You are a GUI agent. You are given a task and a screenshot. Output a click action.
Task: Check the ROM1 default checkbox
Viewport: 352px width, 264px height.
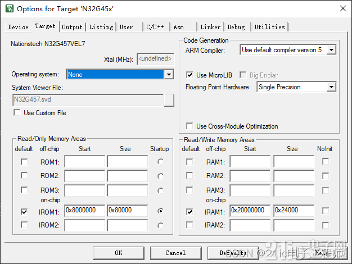point(24,162)
